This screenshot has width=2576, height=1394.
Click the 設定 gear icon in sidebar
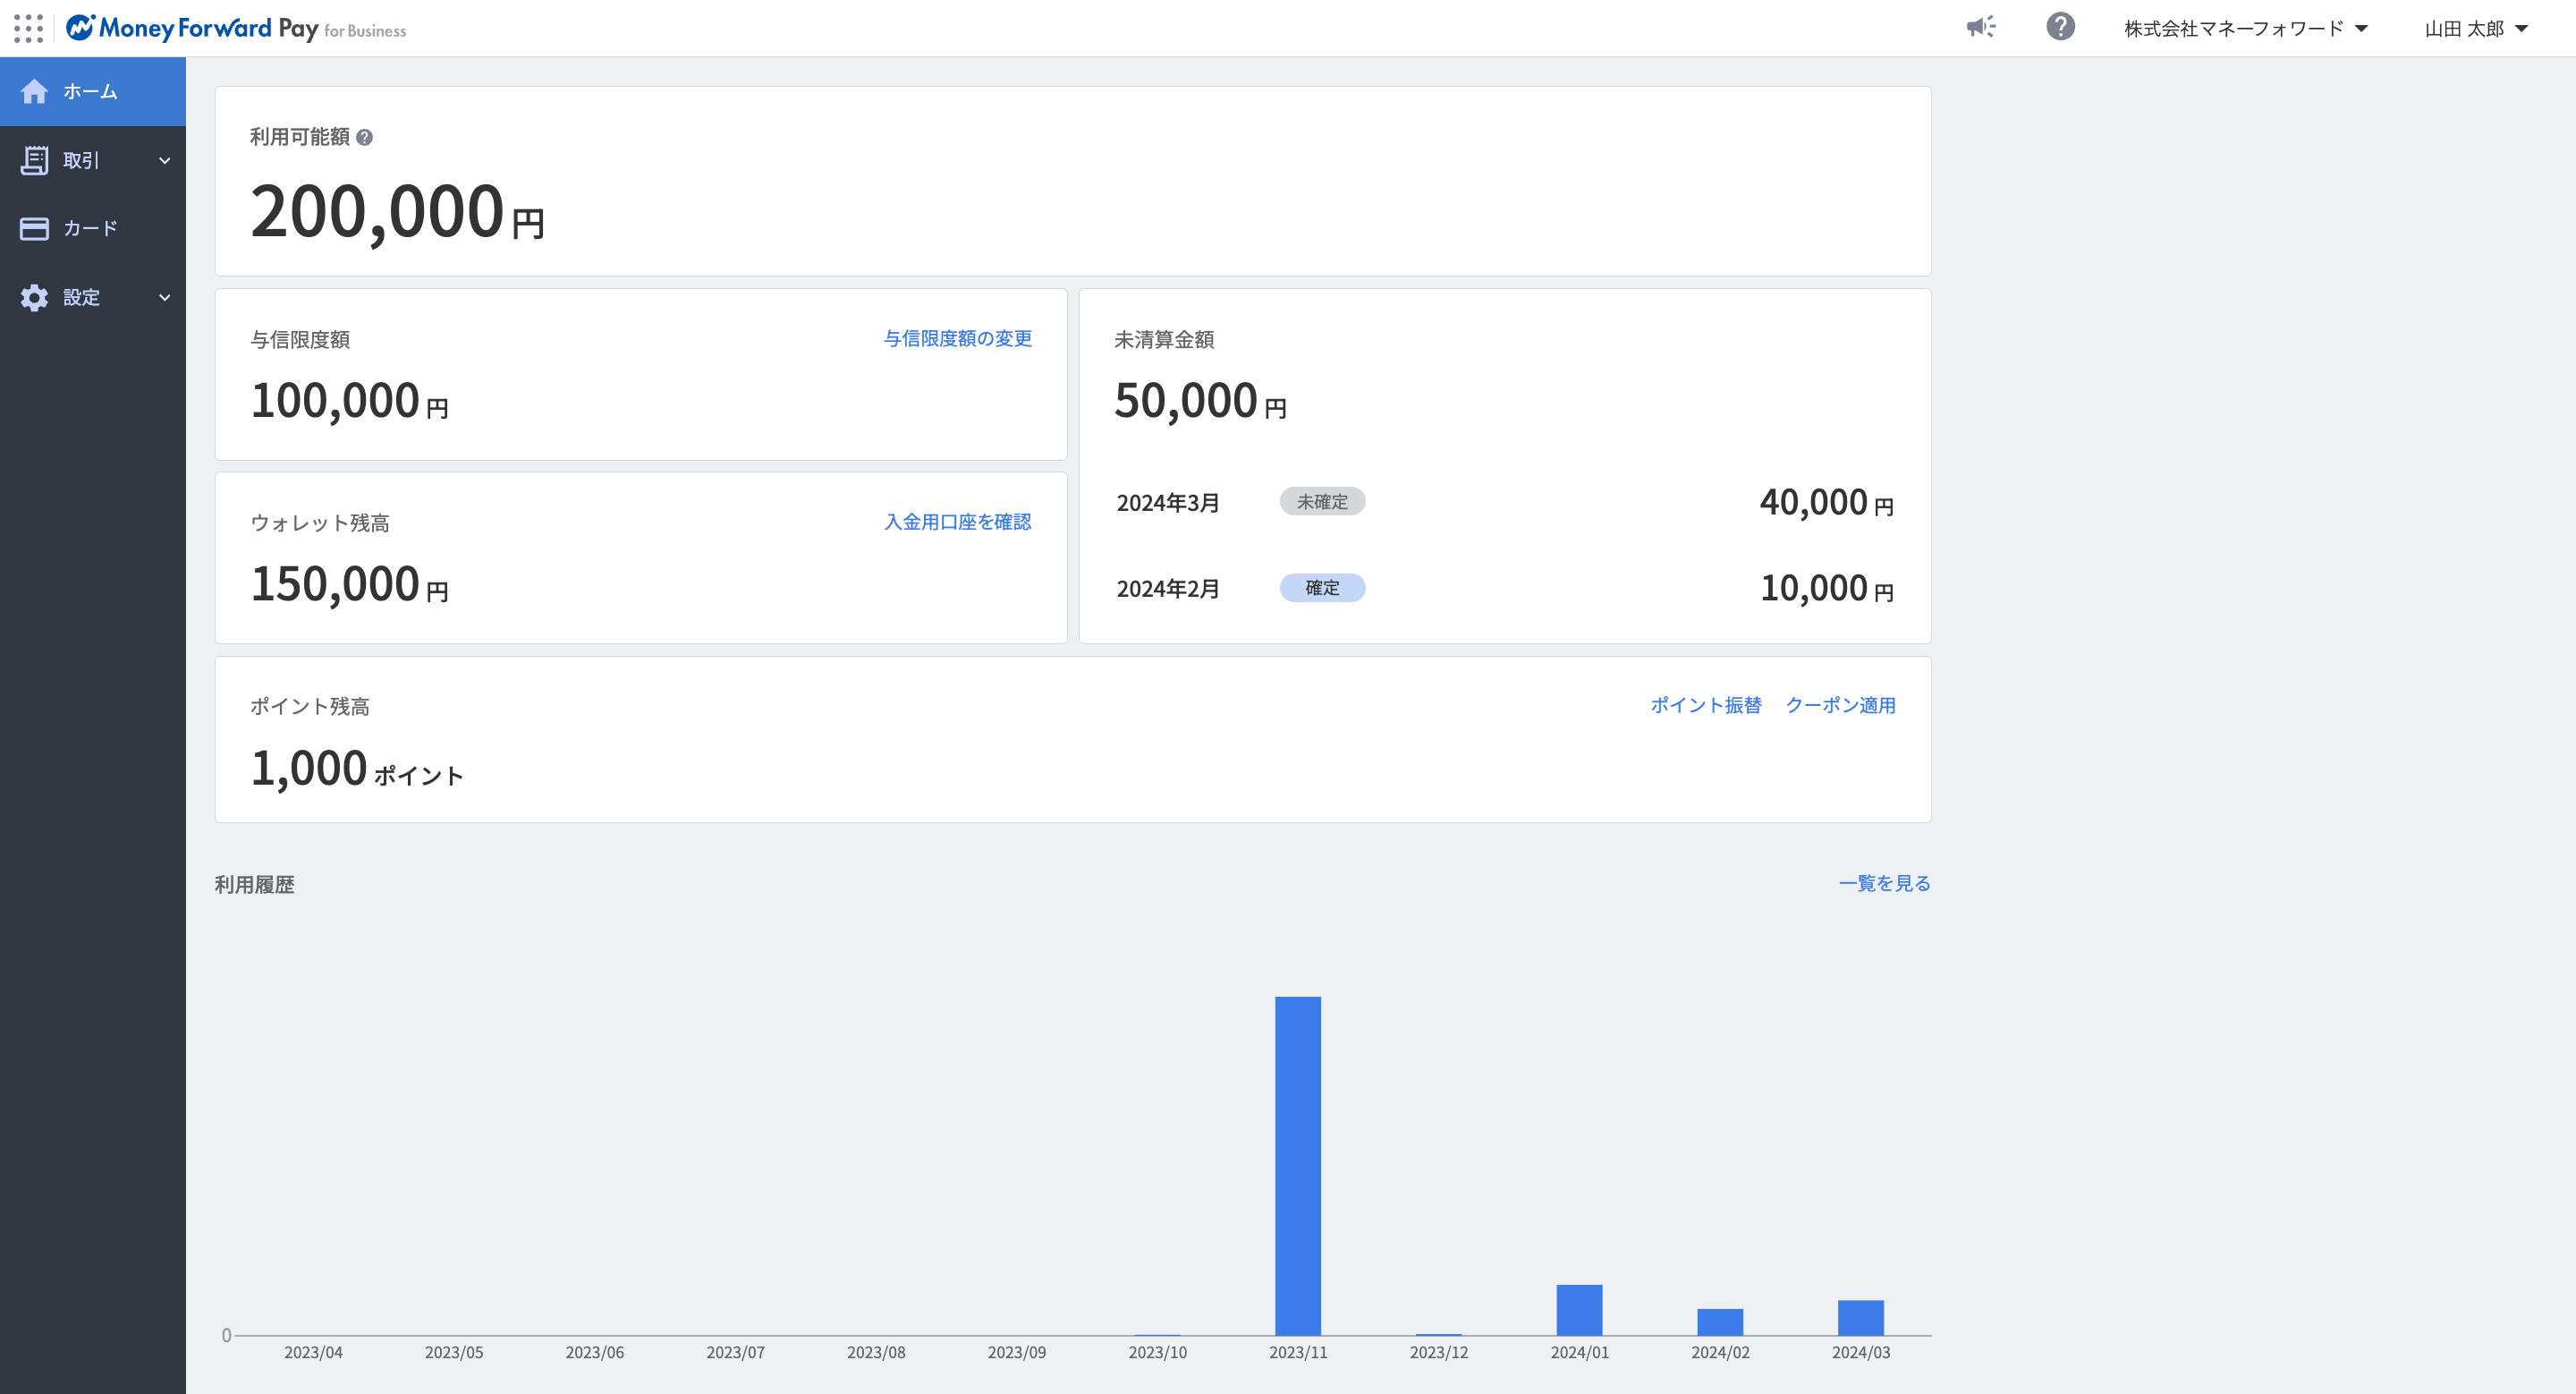point(34,297)
